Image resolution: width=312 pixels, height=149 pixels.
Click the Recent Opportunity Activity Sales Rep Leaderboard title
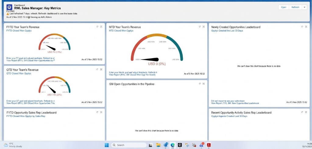pos(241,113)
